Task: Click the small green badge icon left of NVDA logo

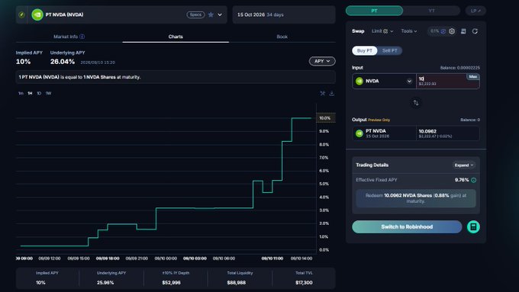Action: 22,14
